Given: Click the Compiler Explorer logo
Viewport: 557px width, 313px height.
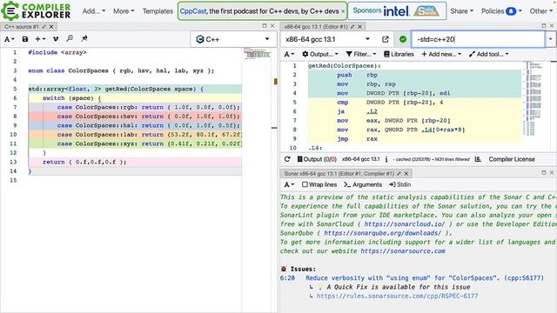Looking at the screenshot, I should coord(36,10).
